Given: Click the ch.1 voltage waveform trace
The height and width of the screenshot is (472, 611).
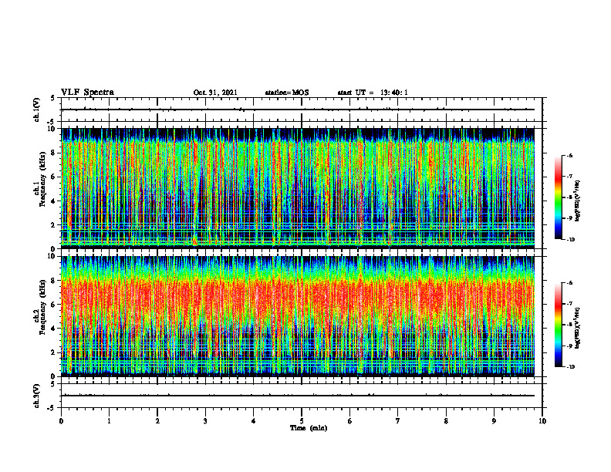Looking at the screenshot, I should pos(298,110).
